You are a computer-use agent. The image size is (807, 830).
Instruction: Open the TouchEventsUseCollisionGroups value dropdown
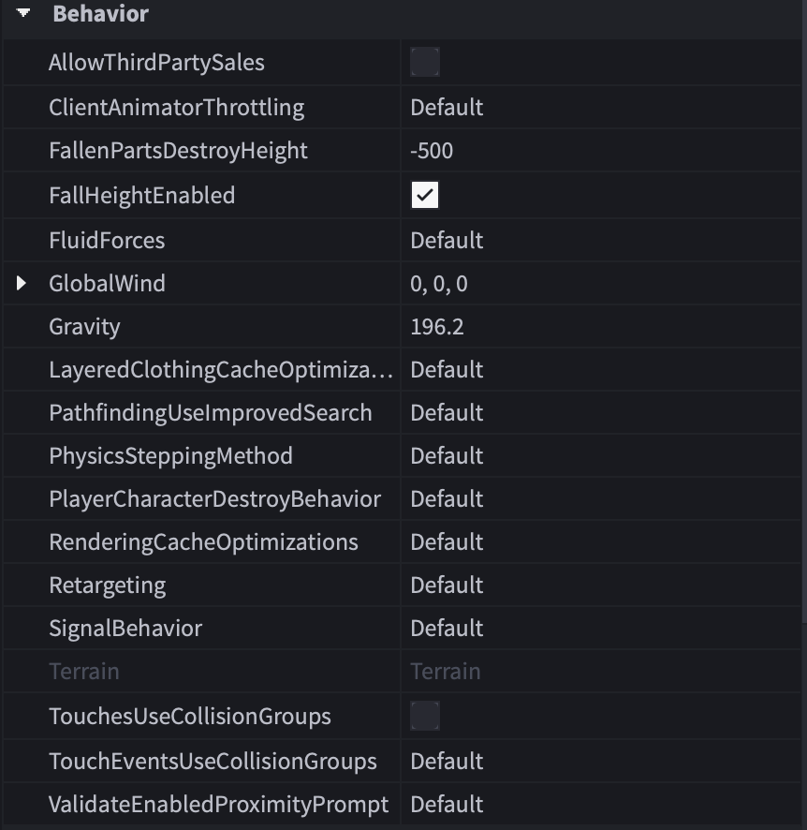click(447, 762)
